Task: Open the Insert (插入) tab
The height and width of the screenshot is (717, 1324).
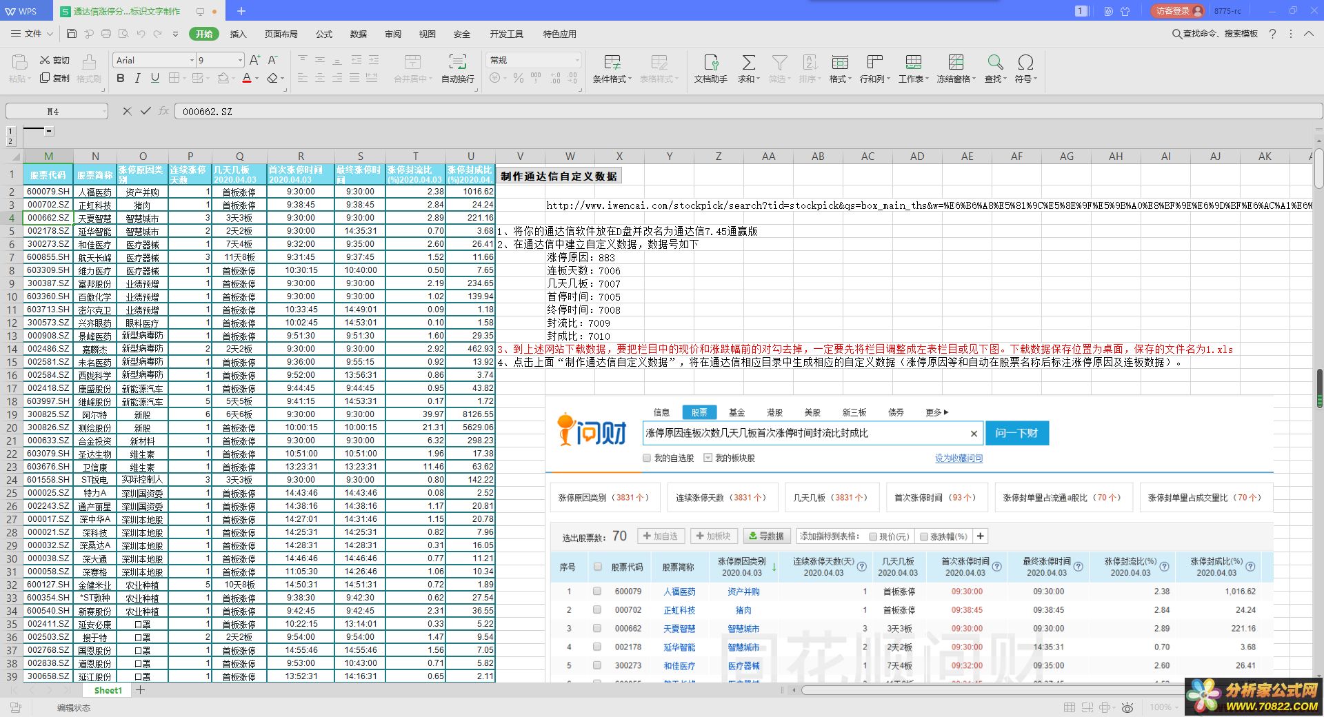Action: point(238,34)
